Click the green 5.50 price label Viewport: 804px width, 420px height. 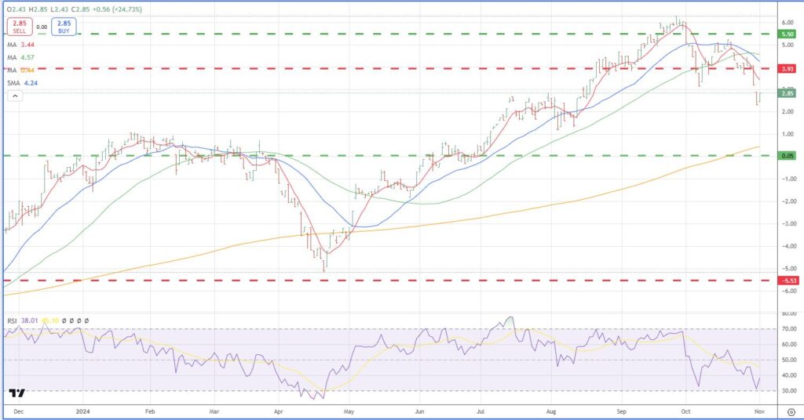(787, 34)
